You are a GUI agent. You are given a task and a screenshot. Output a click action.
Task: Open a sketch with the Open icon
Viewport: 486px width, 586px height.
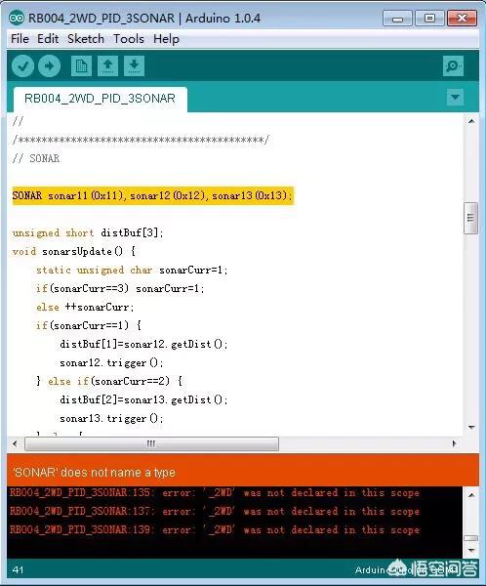(x=107, y=66)
